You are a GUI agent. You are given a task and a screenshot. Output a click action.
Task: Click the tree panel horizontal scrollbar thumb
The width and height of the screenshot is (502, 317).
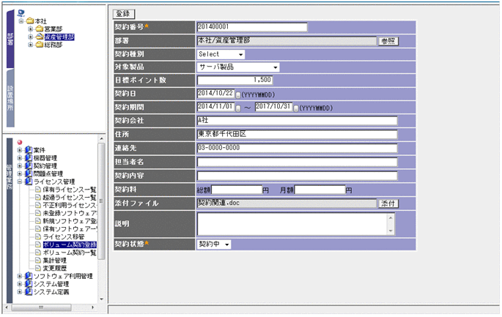click(42, 307)
